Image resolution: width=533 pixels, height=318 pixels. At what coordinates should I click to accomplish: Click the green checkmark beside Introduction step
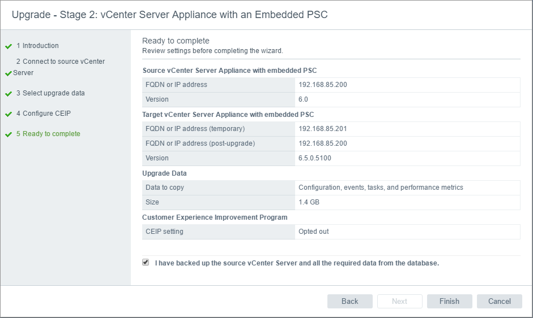8,46
